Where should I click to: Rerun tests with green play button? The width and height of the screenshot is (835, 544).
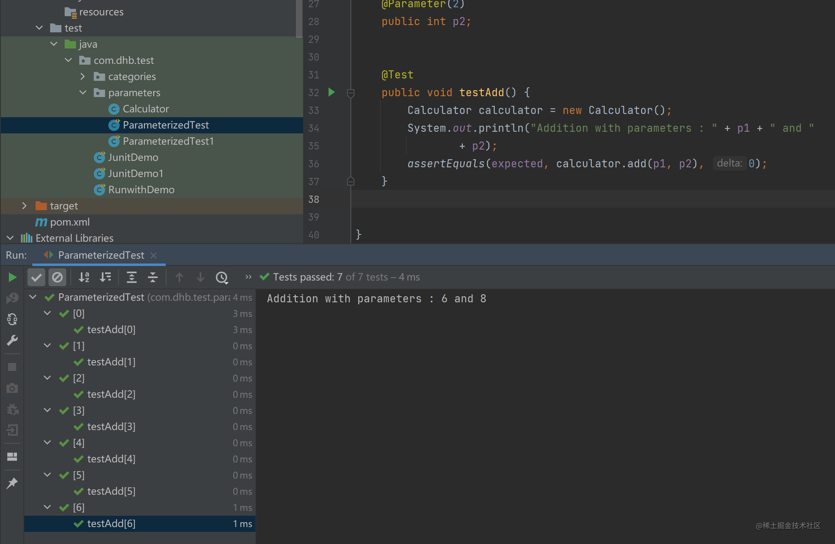13,277
